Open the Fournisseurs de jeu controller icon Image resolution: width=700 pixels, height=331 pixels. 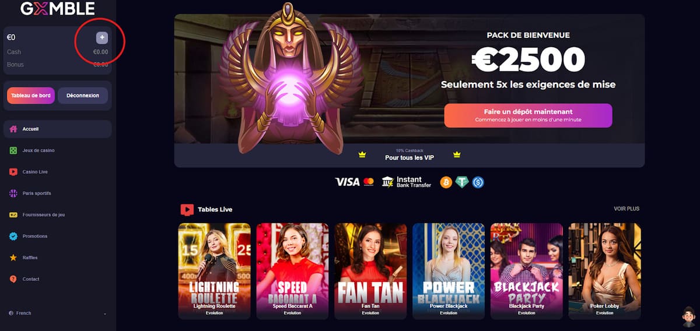[13, 214]
